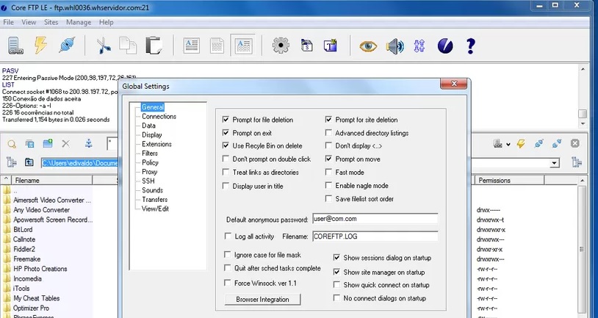598x318 pixels.
Task: Click the Copy documents icon
Action: [128, 46]
